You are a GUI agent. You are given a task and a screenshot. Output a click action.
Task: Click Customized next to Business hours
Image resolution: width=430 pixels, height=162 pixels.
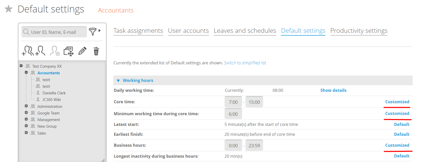(x=397, y=145)
